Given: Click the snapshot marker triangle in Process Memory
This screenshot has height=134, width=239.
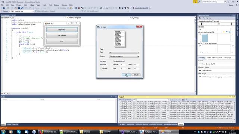Looking at the screenshot, I should coord(227,32).
